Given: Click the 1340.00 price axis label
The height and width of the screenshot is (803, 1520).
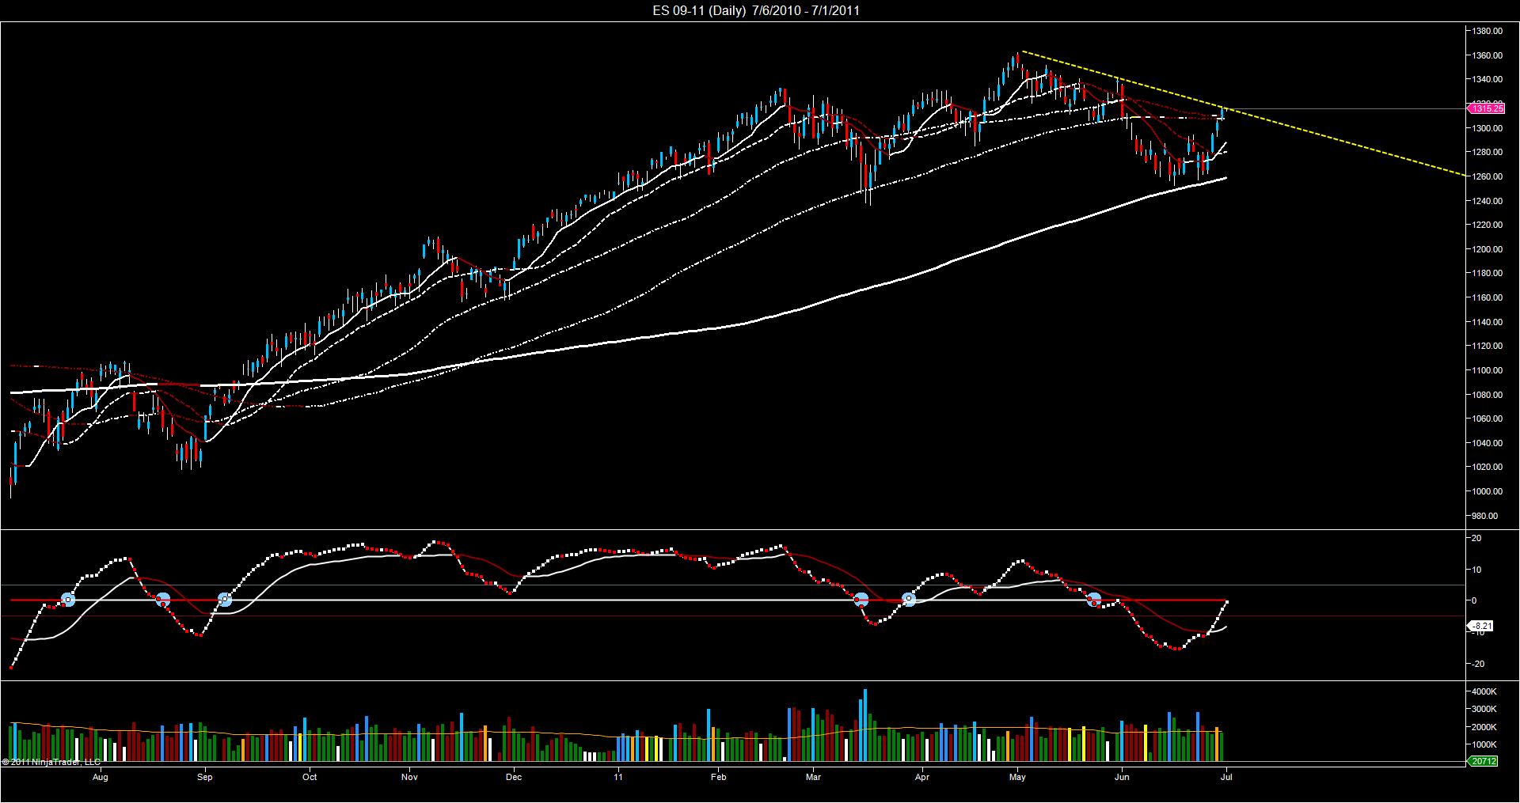Looking at the screenshot, I should [x=1486, y=79].
